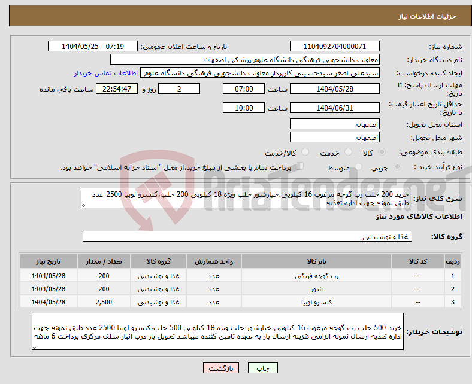Click the ردیف column header
The image size is (472, 384).
[x=452, y=261]
